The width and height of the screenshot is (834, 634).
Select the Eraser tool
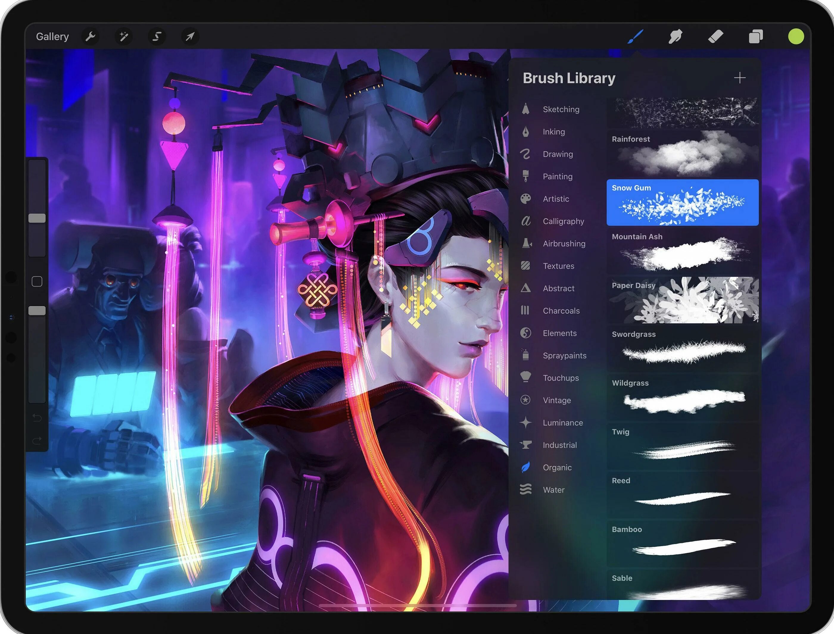715,37
